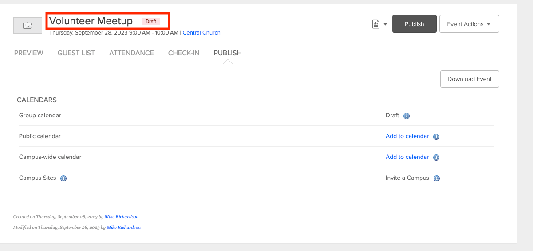Open the Guest List tab
The image size is (533, 251).
pos(76,53)
